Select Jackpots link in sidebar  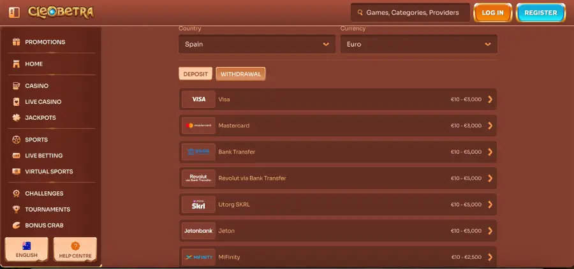pos(40,118)
